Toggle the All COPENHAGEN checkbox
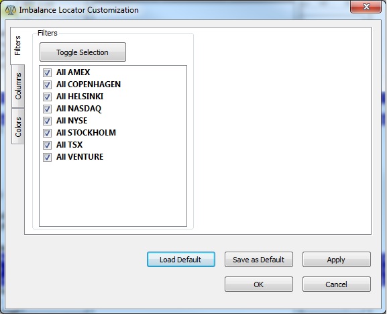The height and width of the screenshot is (314, 387). pyautogui.click(x=47, y=85)
